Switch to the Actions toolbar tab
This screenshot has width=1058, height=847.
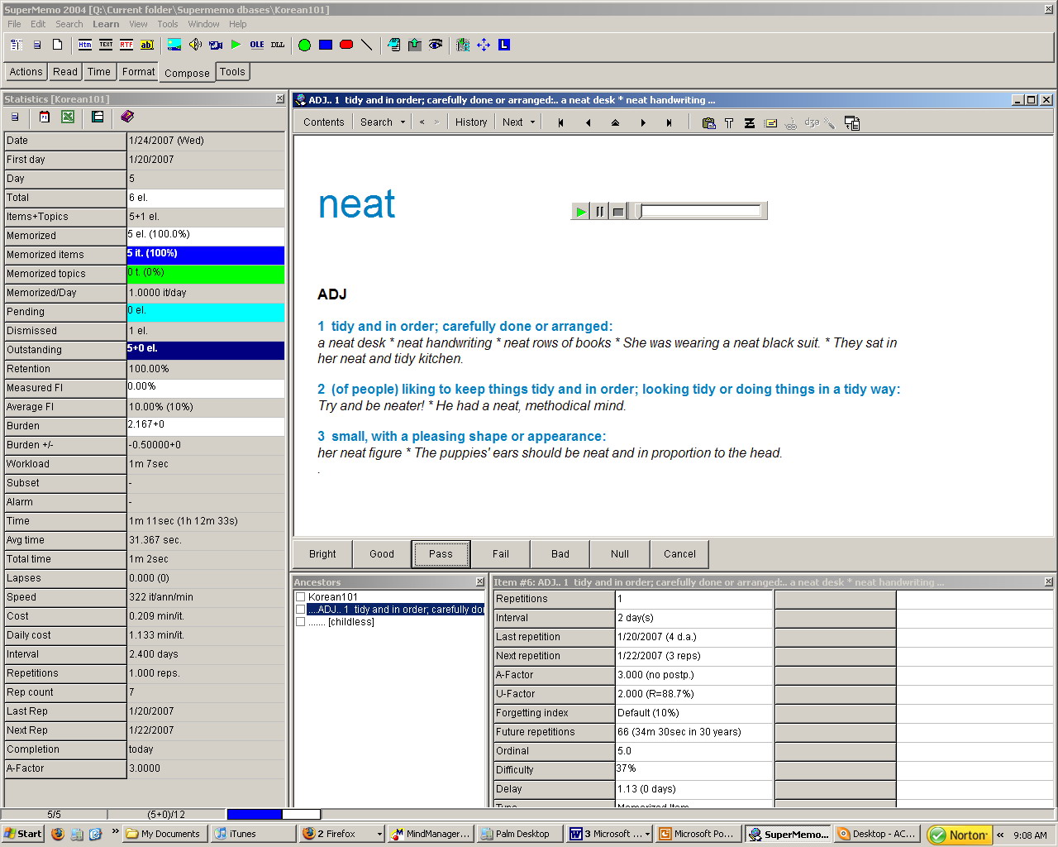[x=26, y=72]
